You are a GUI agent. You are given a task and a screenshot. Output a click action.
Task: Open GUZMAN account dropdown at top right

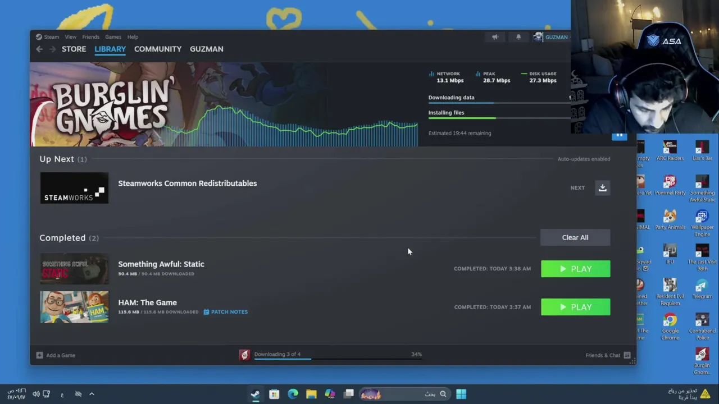point(556,37)
